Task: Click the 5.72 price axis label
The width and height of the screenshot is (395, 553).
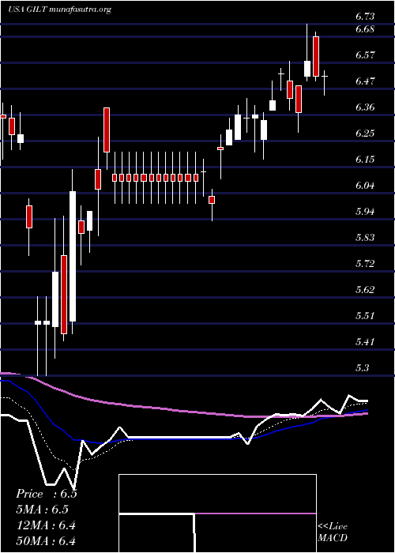Action: pyautogui.click(x=365, y=264)
